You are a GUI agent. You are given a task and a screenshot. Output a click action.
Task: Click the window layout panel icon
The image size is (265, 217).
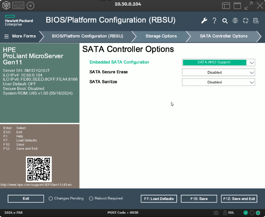click(x=226, y=6)
